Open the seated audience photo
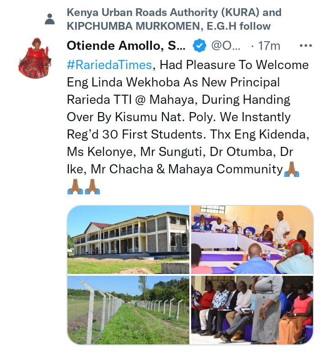Image resolution: width=328 pixels, height=354 pixels. [x=252, y=310]
